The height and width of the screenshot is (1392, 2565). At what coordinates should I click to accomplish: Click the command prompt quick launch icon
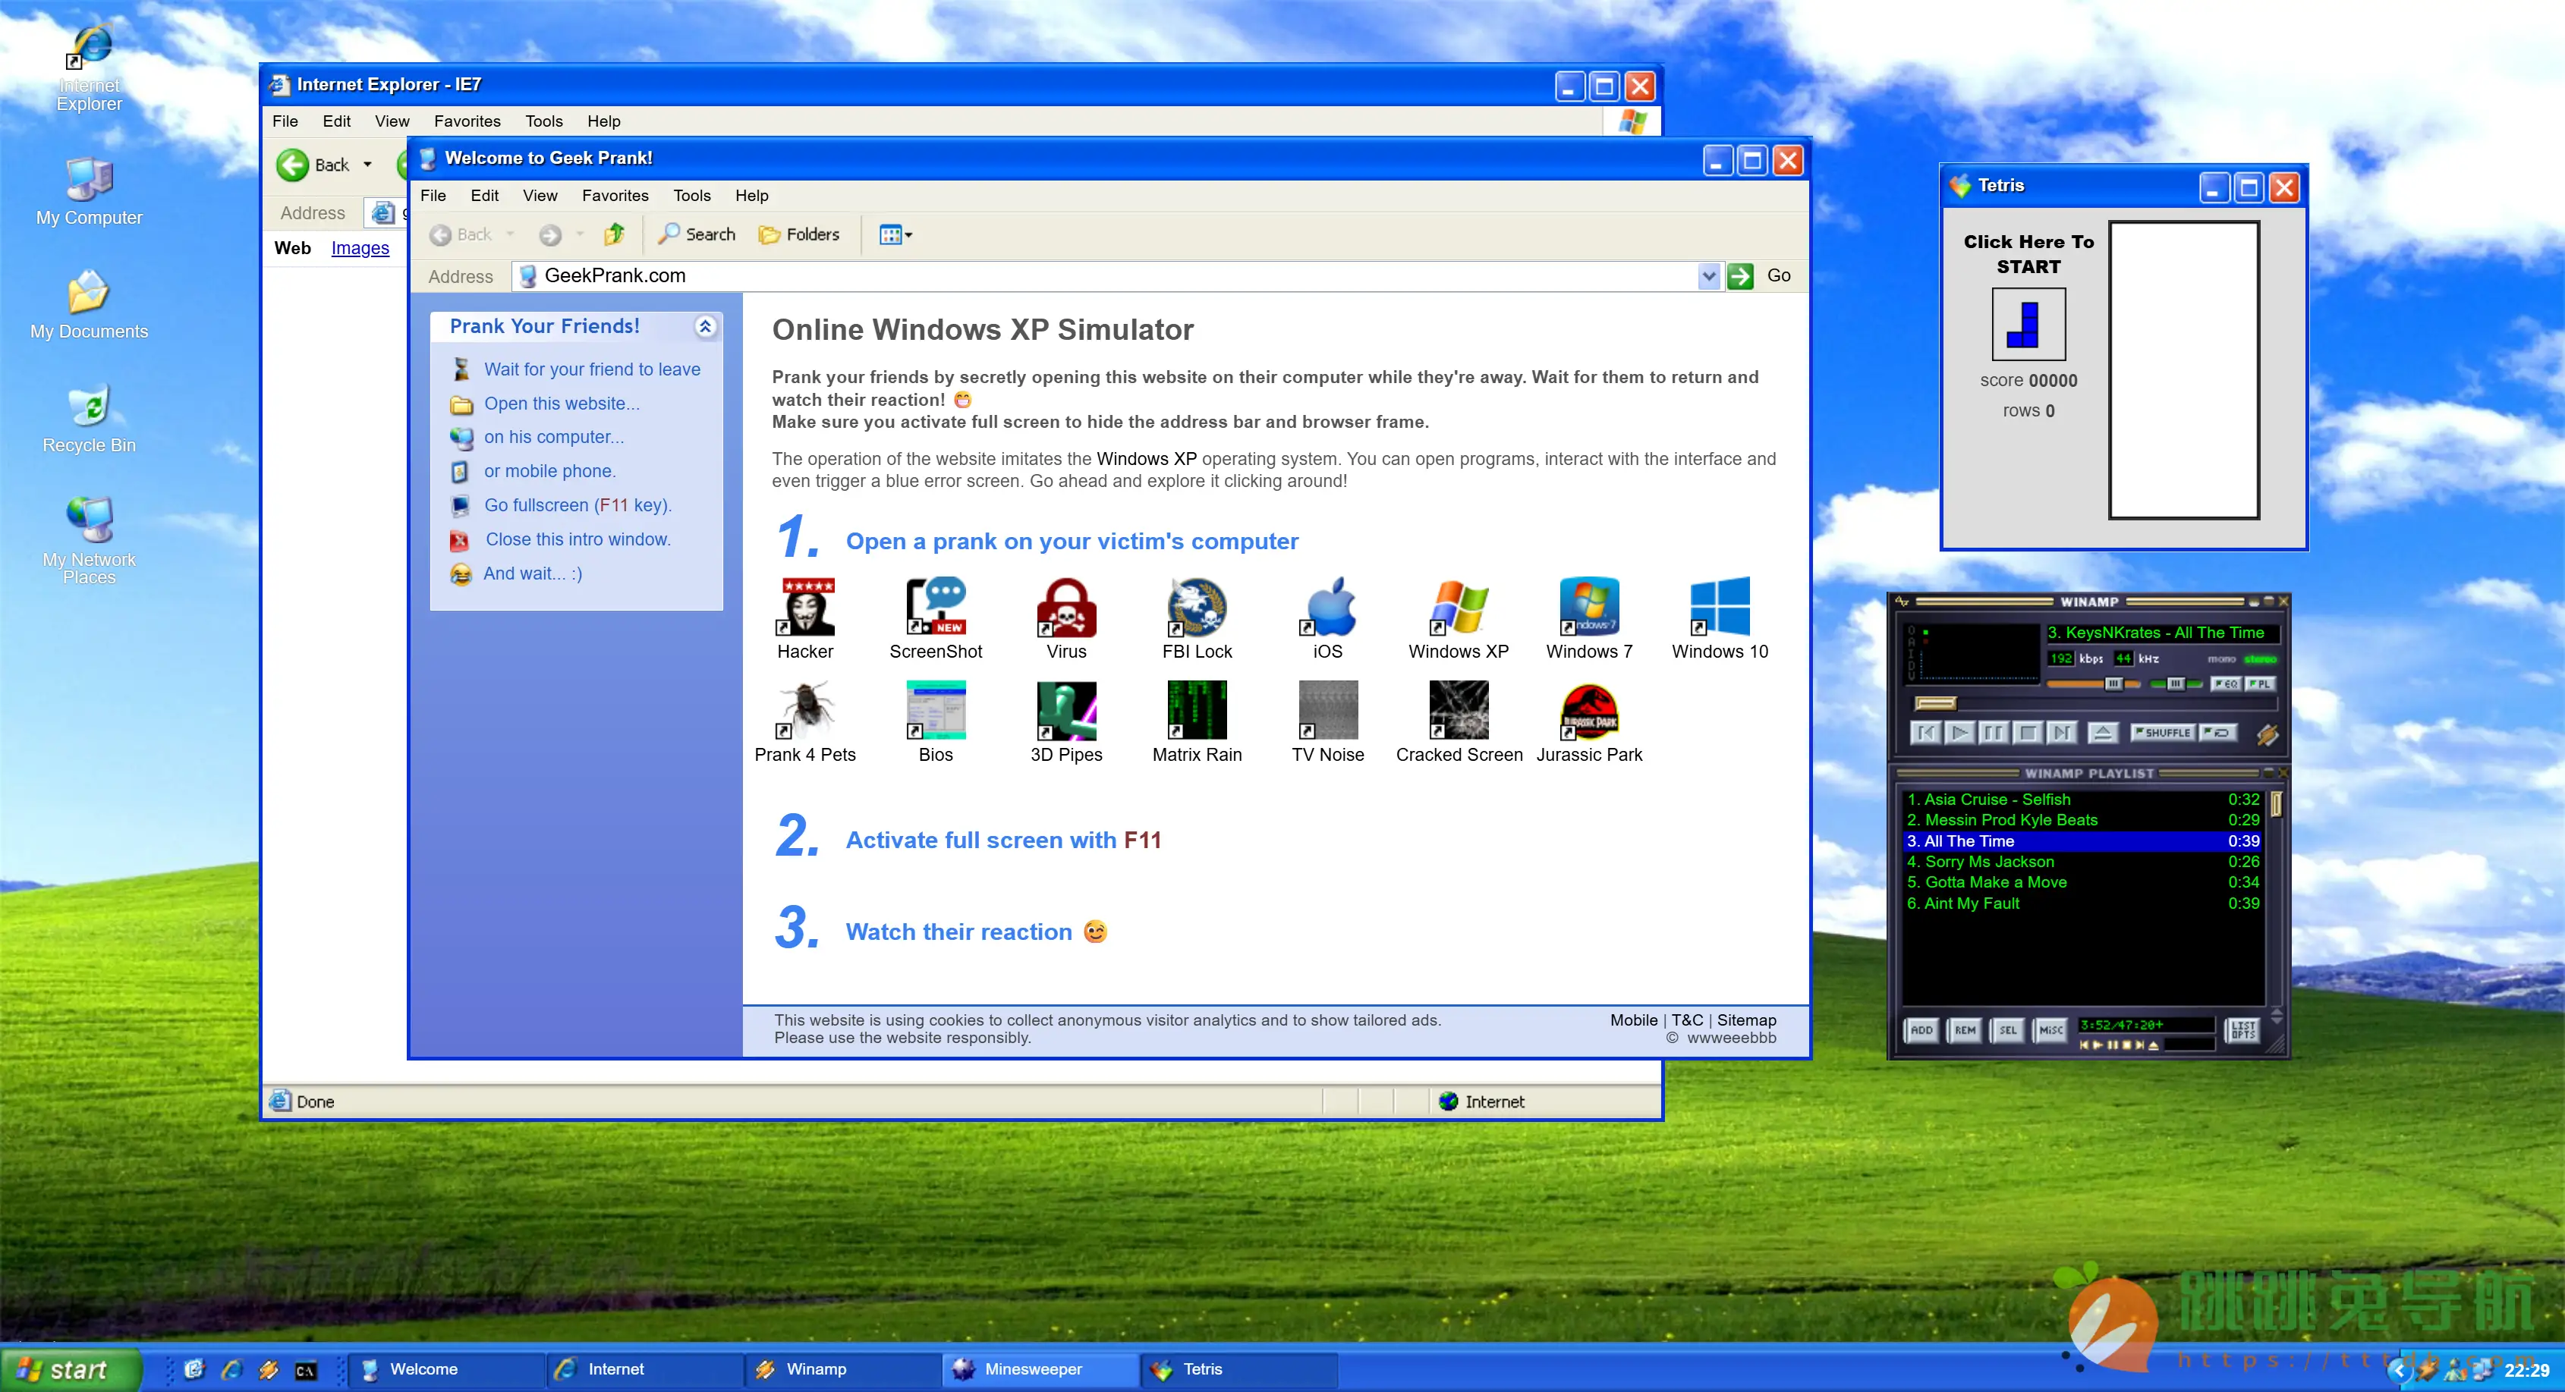306,1370
